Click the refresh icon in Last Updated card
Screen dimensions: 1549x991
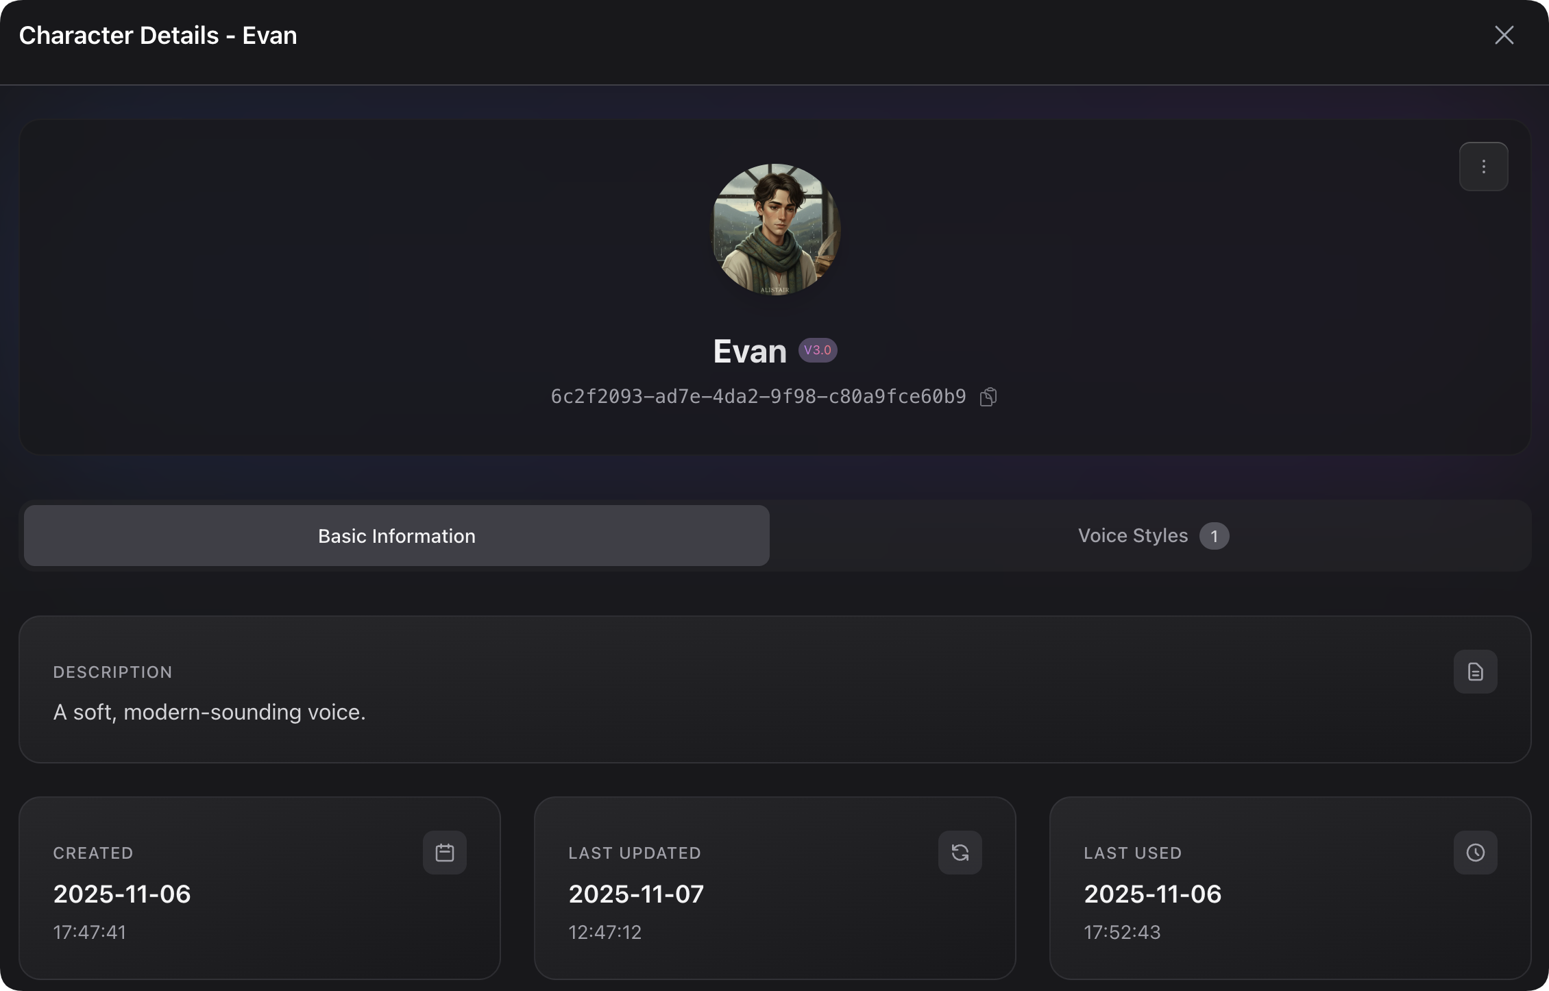960,853
